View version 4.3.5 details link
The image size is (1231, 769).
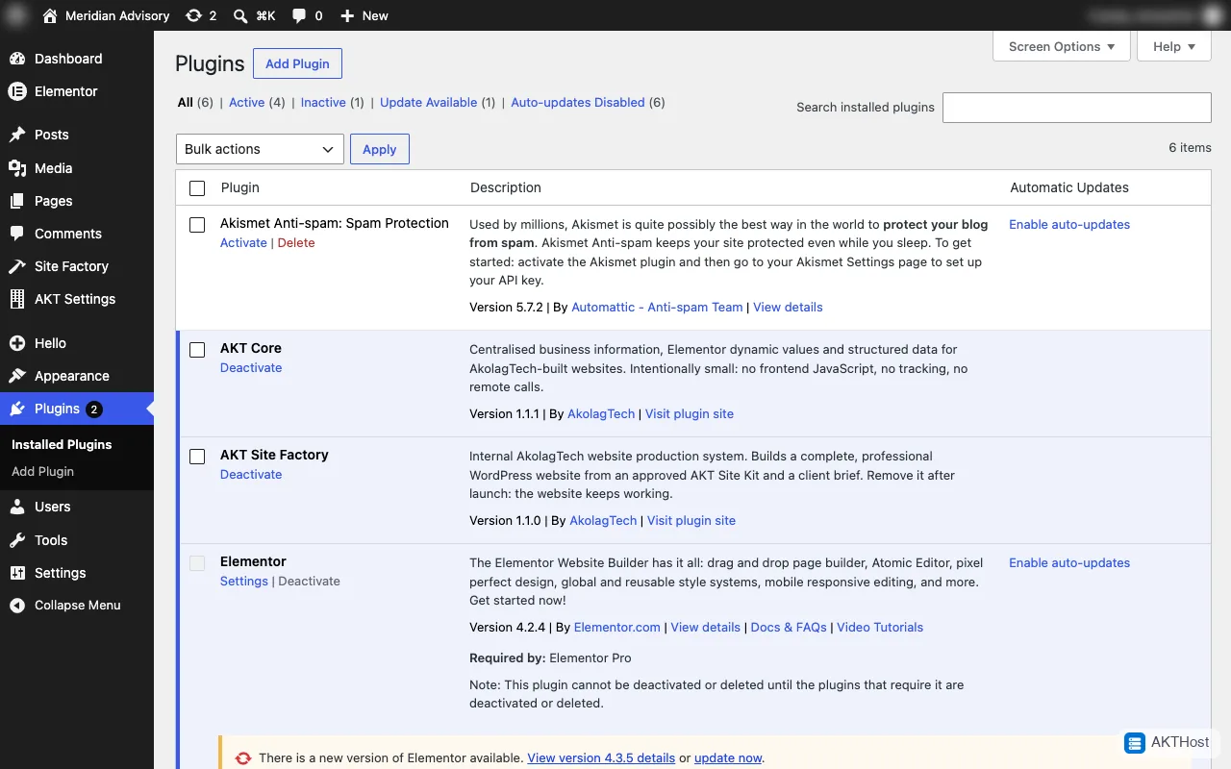[x=601, y=757]
